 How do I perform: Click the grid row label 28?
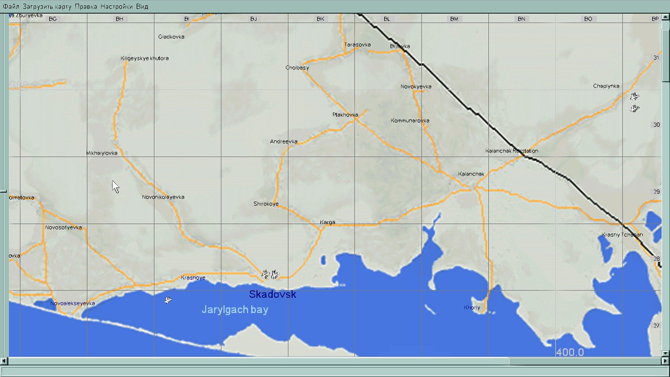657,259
